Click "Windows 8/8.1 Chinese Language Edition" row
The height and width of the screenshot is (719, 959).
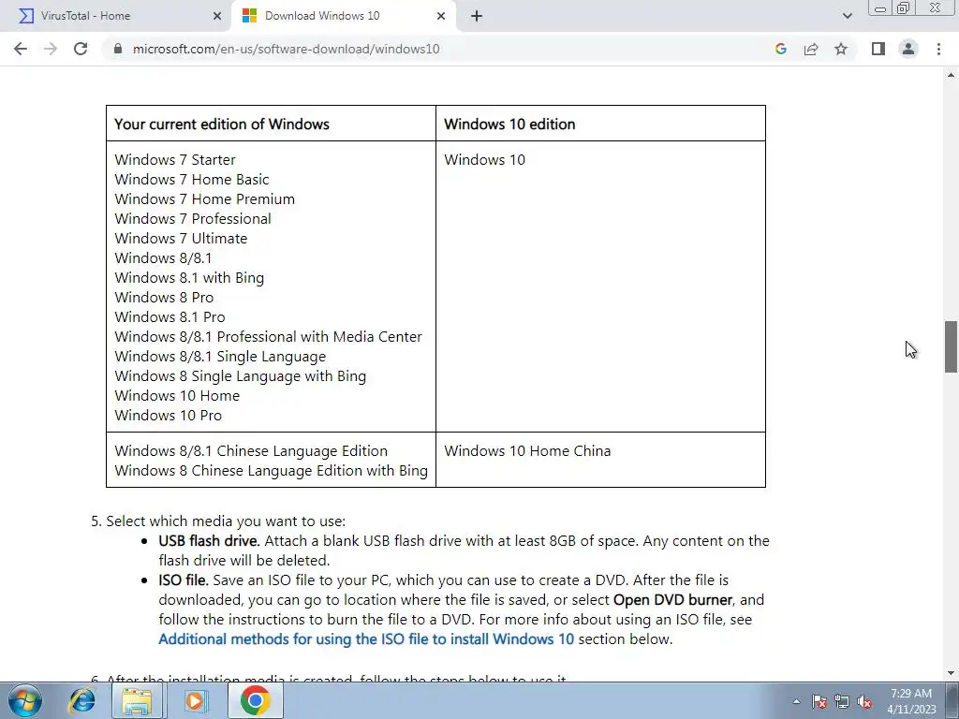tap(251, 450)
